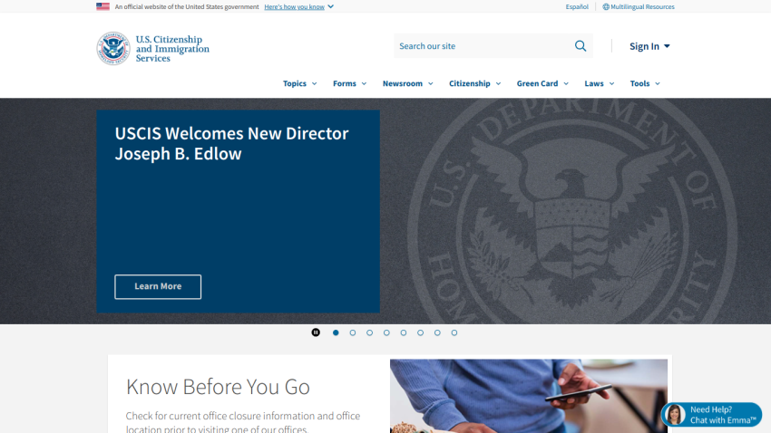Click into the Search our site field
The height and width of the screenshot is (433, 771).
(x=482, y=46)
